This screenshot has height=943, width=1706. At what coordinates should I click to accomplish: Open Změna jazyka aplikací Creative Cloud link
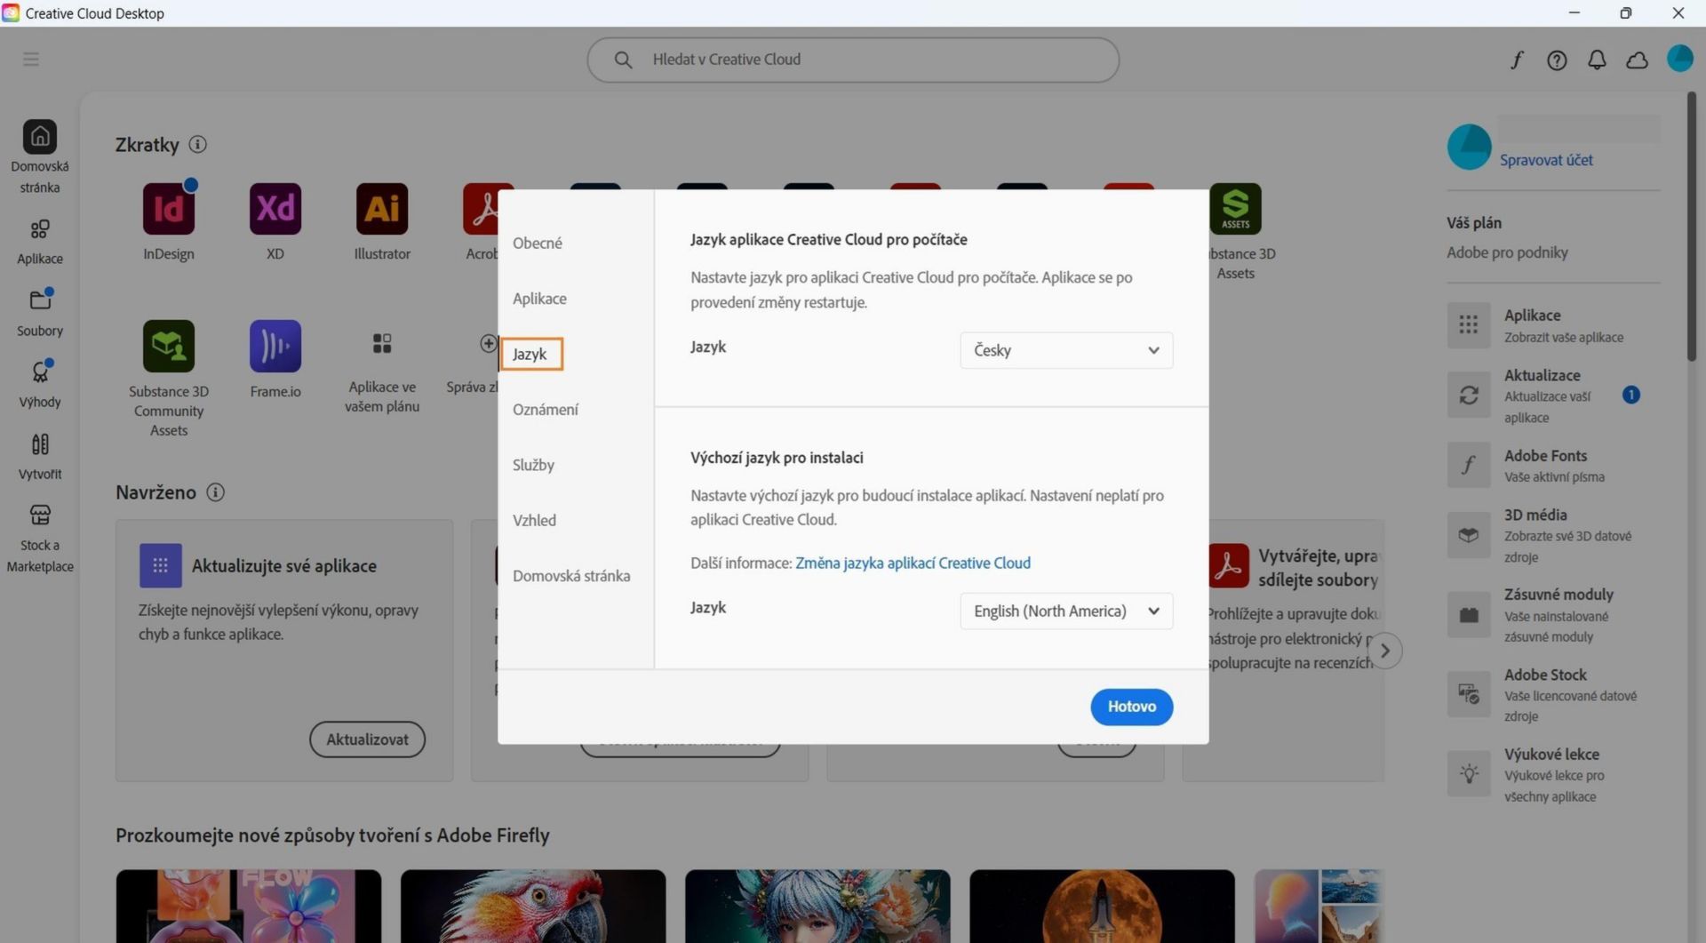pyautogui.click(x=913, y=563)
